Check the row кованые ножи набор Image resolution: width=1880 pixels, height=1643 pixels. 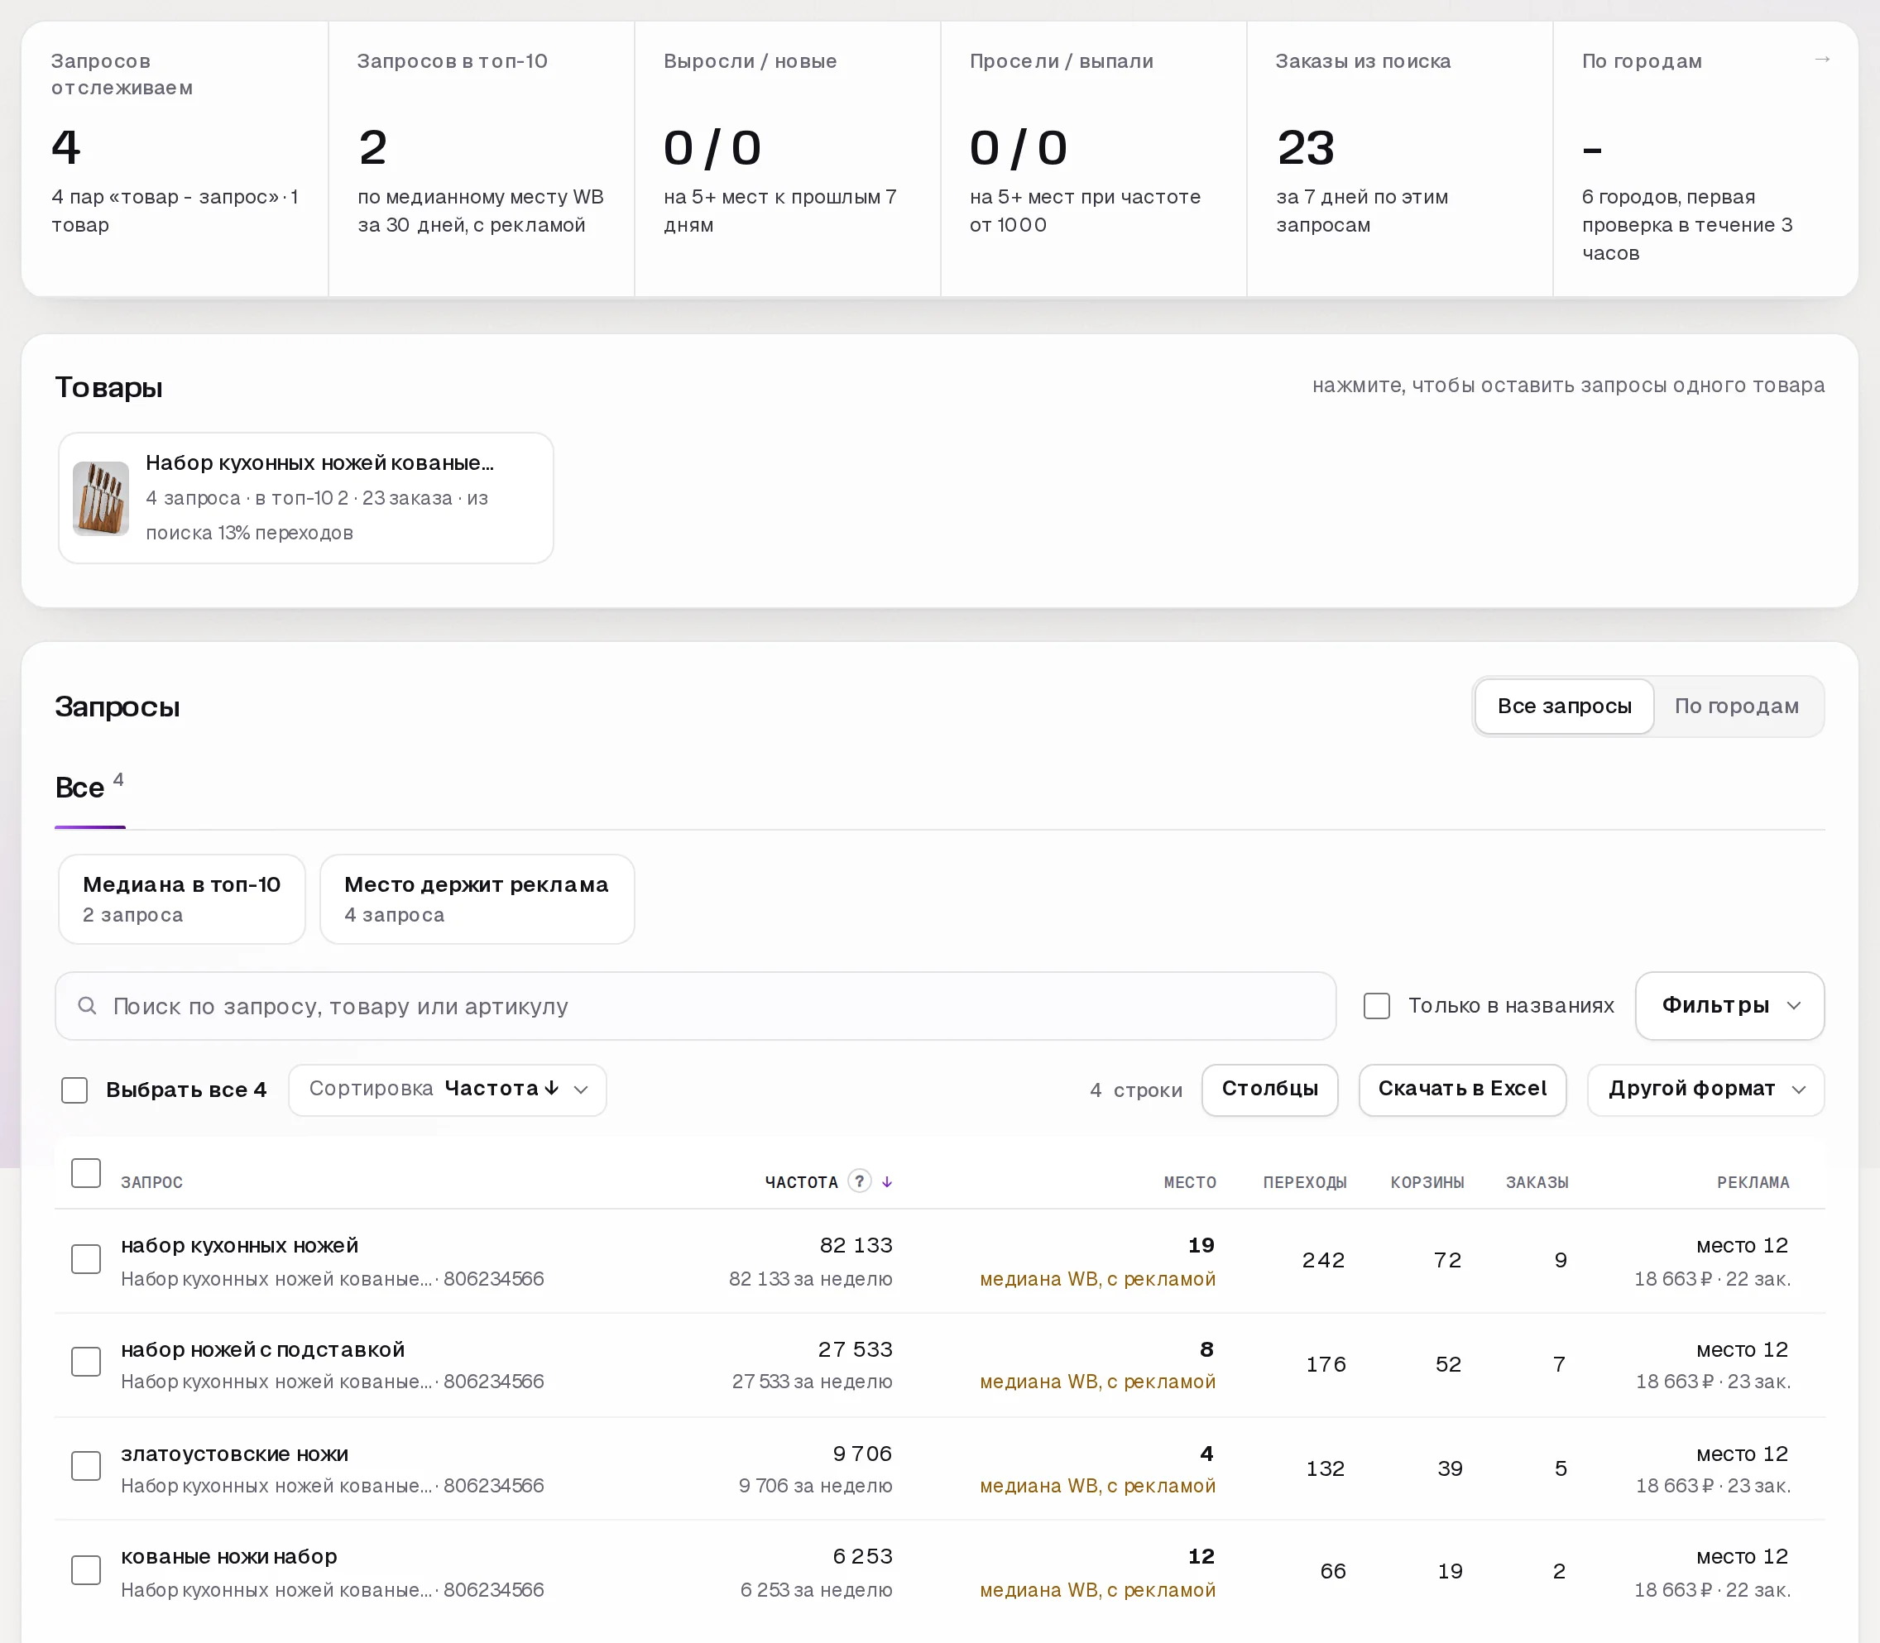point(86,1569)
